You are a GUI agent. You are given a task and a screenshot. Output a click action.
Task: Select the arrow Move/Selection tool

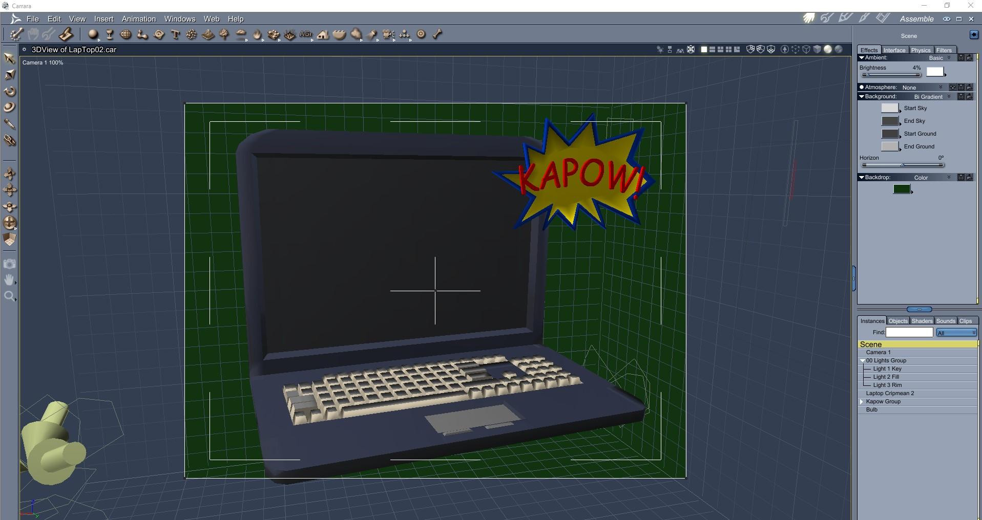pyautogui.click(x=9, y=58)
